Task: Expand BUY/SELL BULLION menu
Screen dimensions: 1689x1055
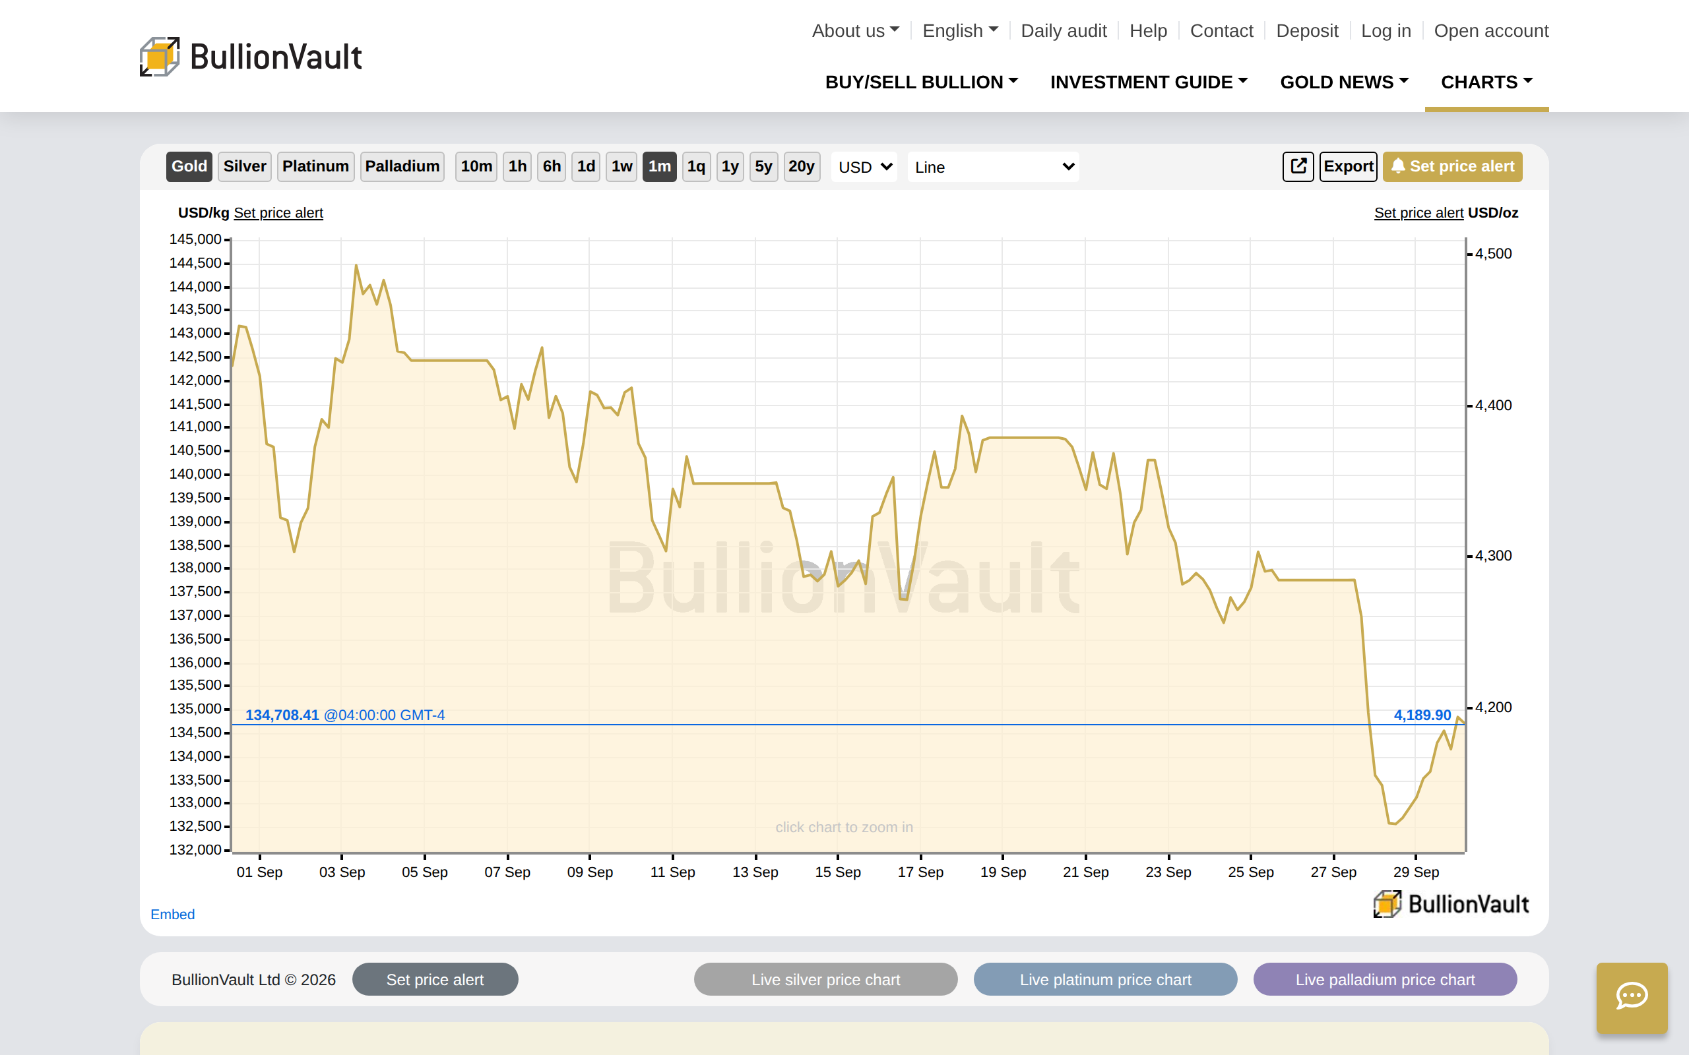Action: click(x=921, y=82)
